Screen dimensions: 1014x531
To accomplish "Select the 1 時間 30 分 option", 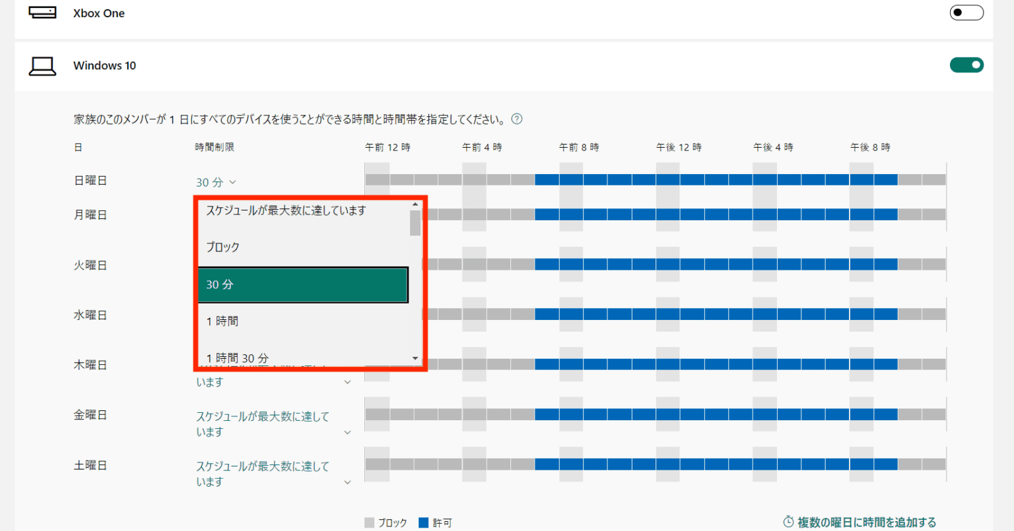I will tap(236, 358).
